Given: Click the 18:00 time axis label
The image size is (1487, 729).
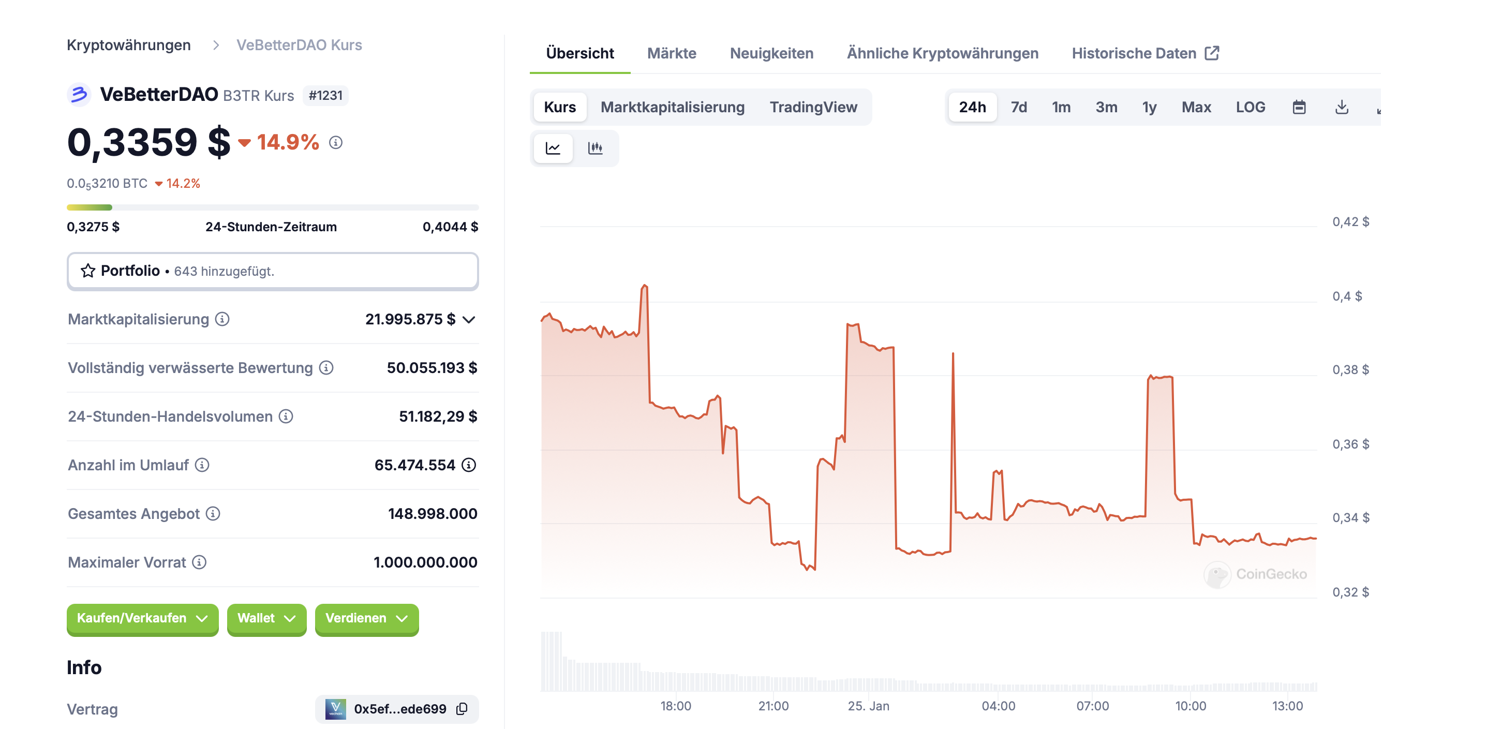Looking at the screenshot, I should click(x=675, y=706).
